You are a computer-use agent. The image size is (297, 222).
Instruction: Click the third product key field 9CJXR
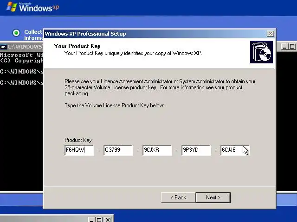(x=157, y=150)
